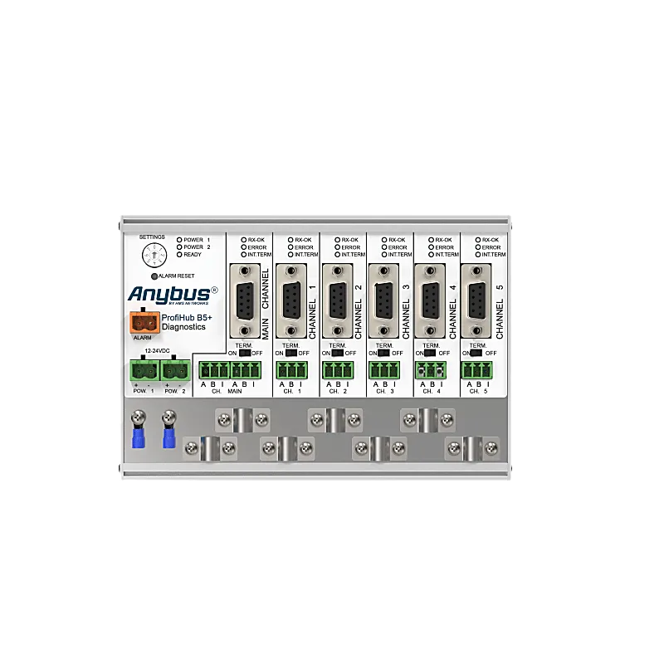The image size is (664, 664).
Task: Click the vertical CHANNEL 5 label
Action: (500, 312)
